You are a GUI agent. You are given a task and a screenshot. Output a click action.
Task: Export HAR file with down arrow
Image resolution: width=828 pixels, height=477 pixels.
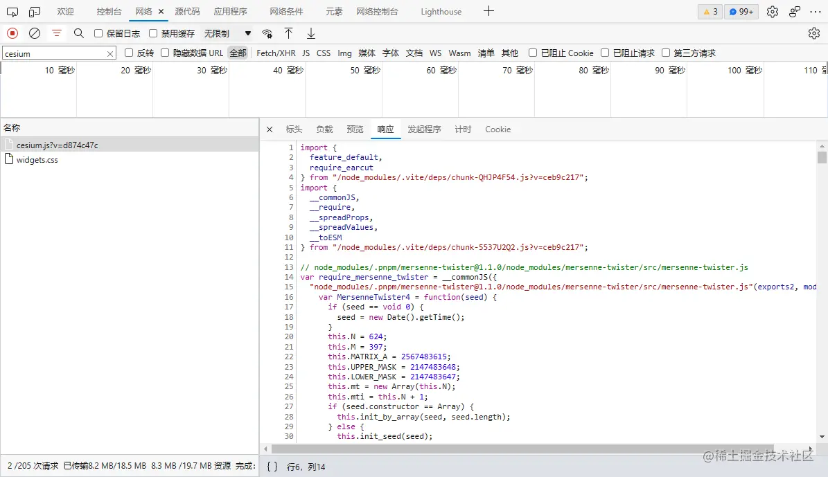(311, 33)
